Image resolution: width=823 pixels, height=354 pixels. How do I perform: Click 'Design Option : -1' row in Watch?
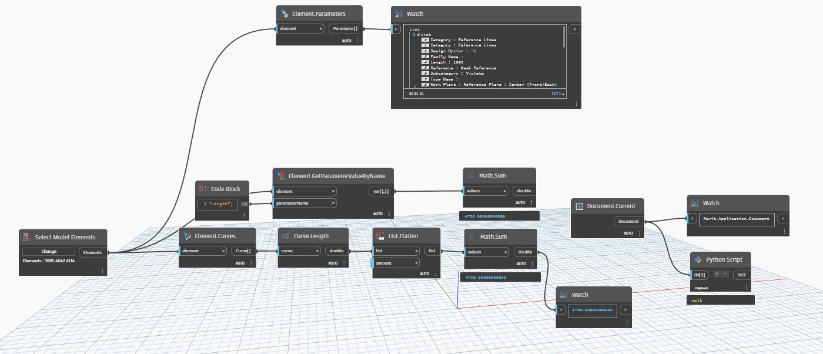[449, 51]
